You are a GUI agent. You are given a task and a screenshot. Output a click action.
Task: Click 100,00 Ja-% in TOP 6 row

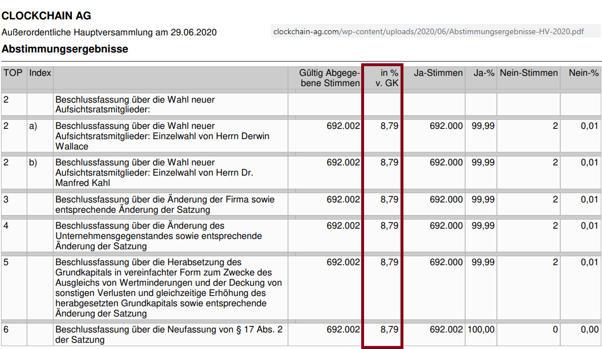pos(481,330)
